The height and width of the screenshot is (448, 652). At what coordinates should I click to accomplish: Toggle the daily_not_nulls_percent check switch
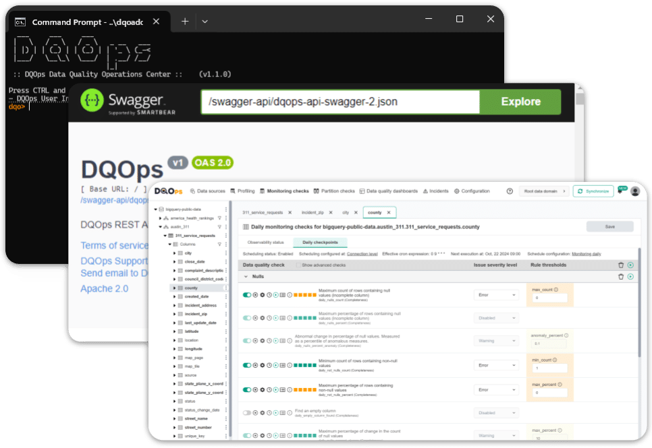(247, 390)
